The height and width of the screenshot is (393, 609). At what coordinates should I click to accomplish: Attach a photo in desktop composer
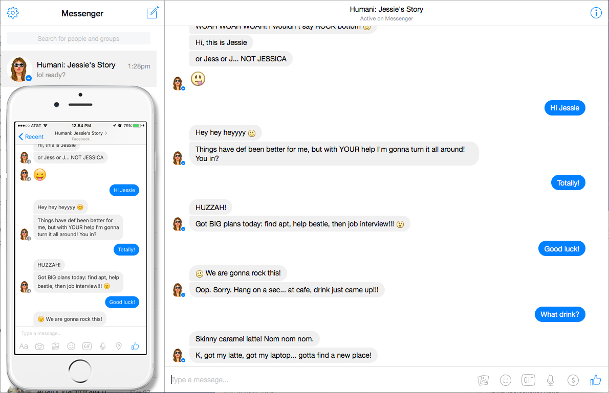pyautogui.click(x=483, y=380)
